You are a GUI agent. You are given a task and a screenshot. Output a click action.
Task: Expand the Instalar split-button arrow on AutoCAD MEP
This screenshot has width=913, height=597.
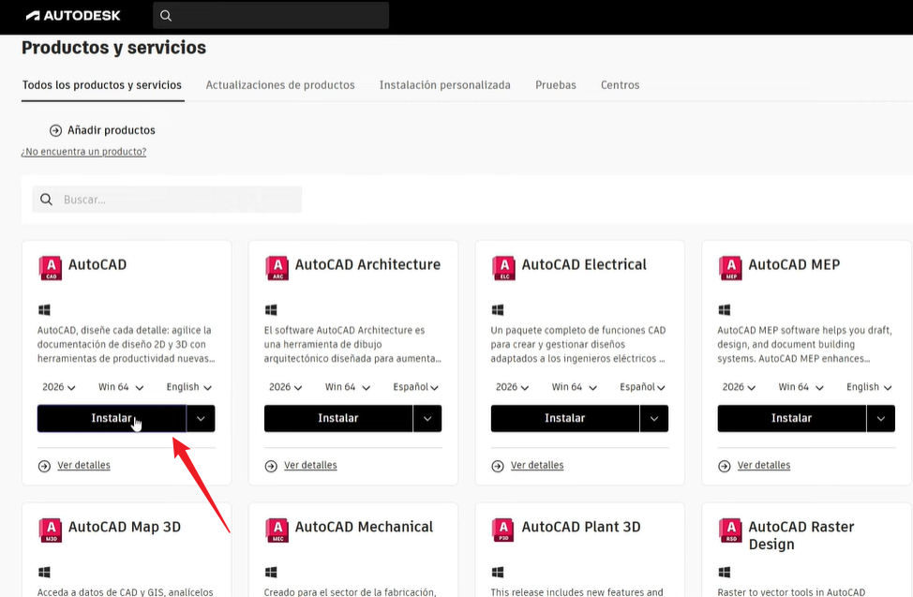880,418
